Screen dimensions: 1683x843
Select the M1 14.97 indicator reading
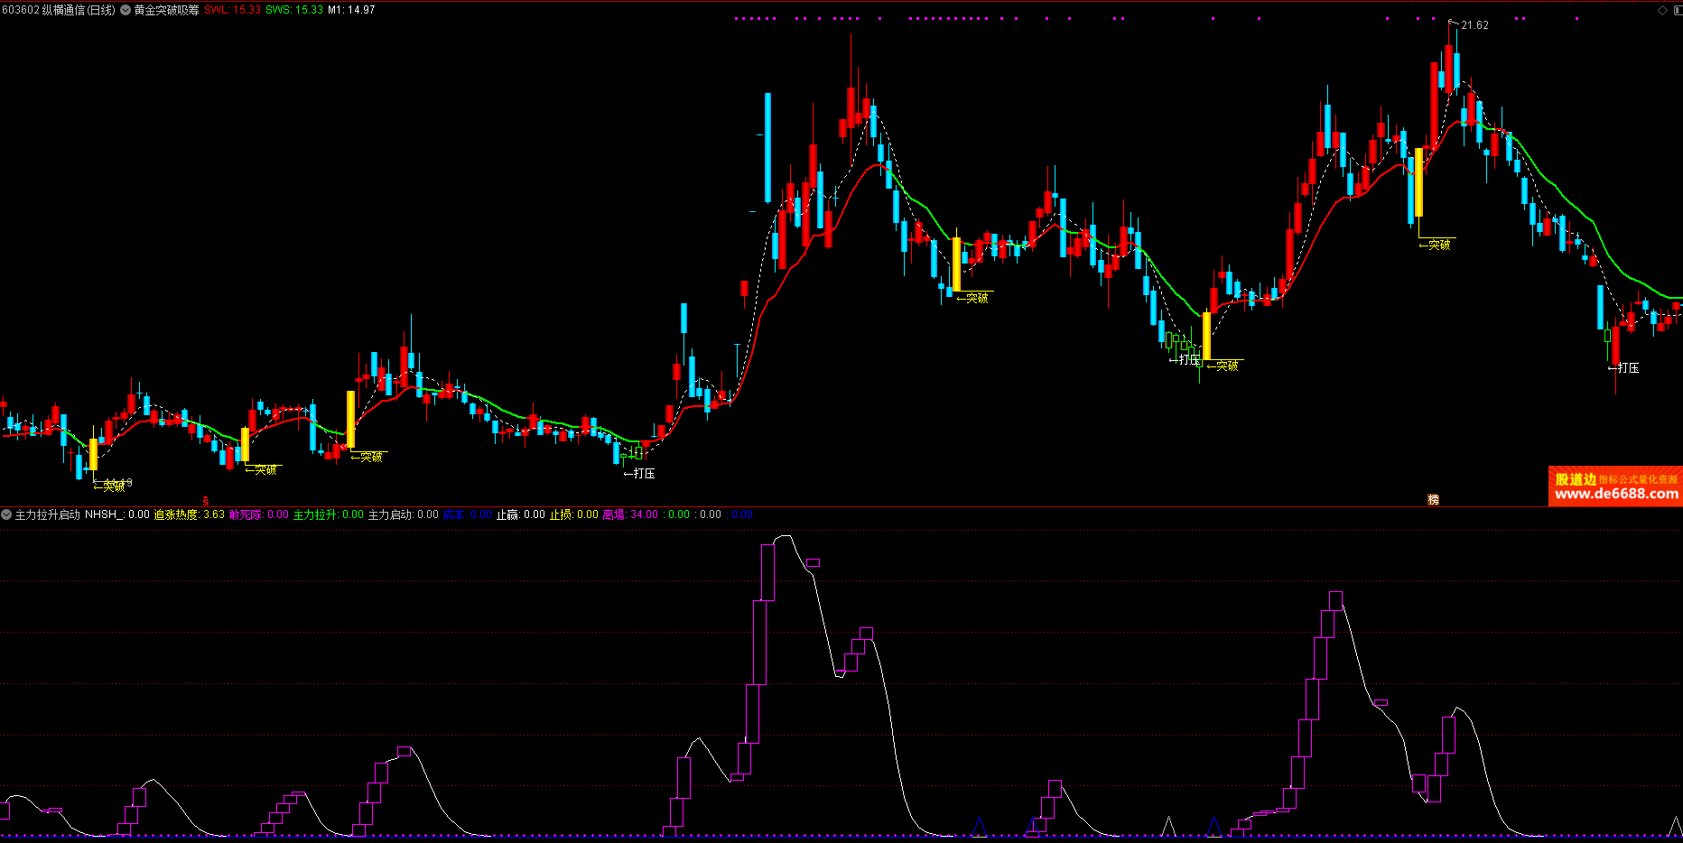[351, 10]
